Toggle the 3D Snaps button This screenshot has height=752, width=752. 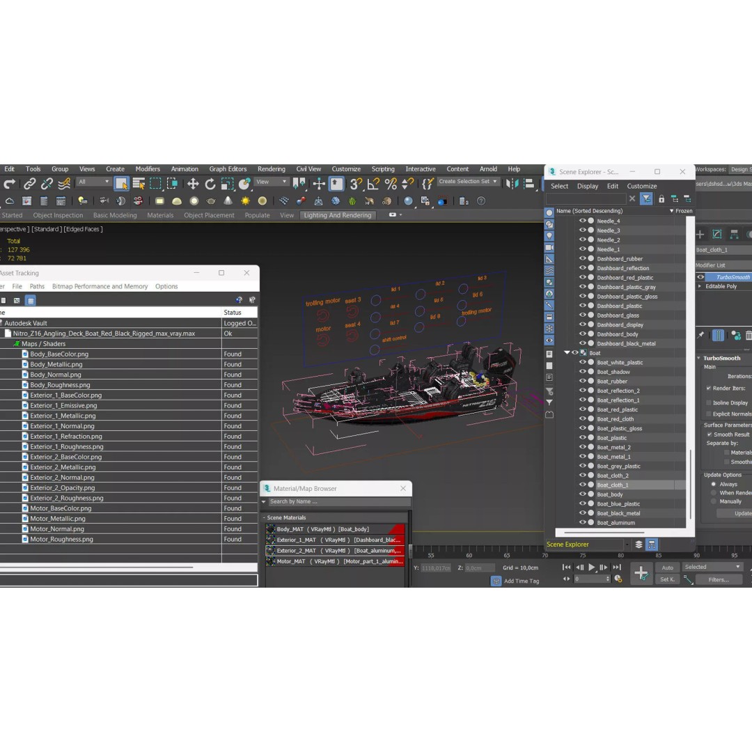(356, 184)
